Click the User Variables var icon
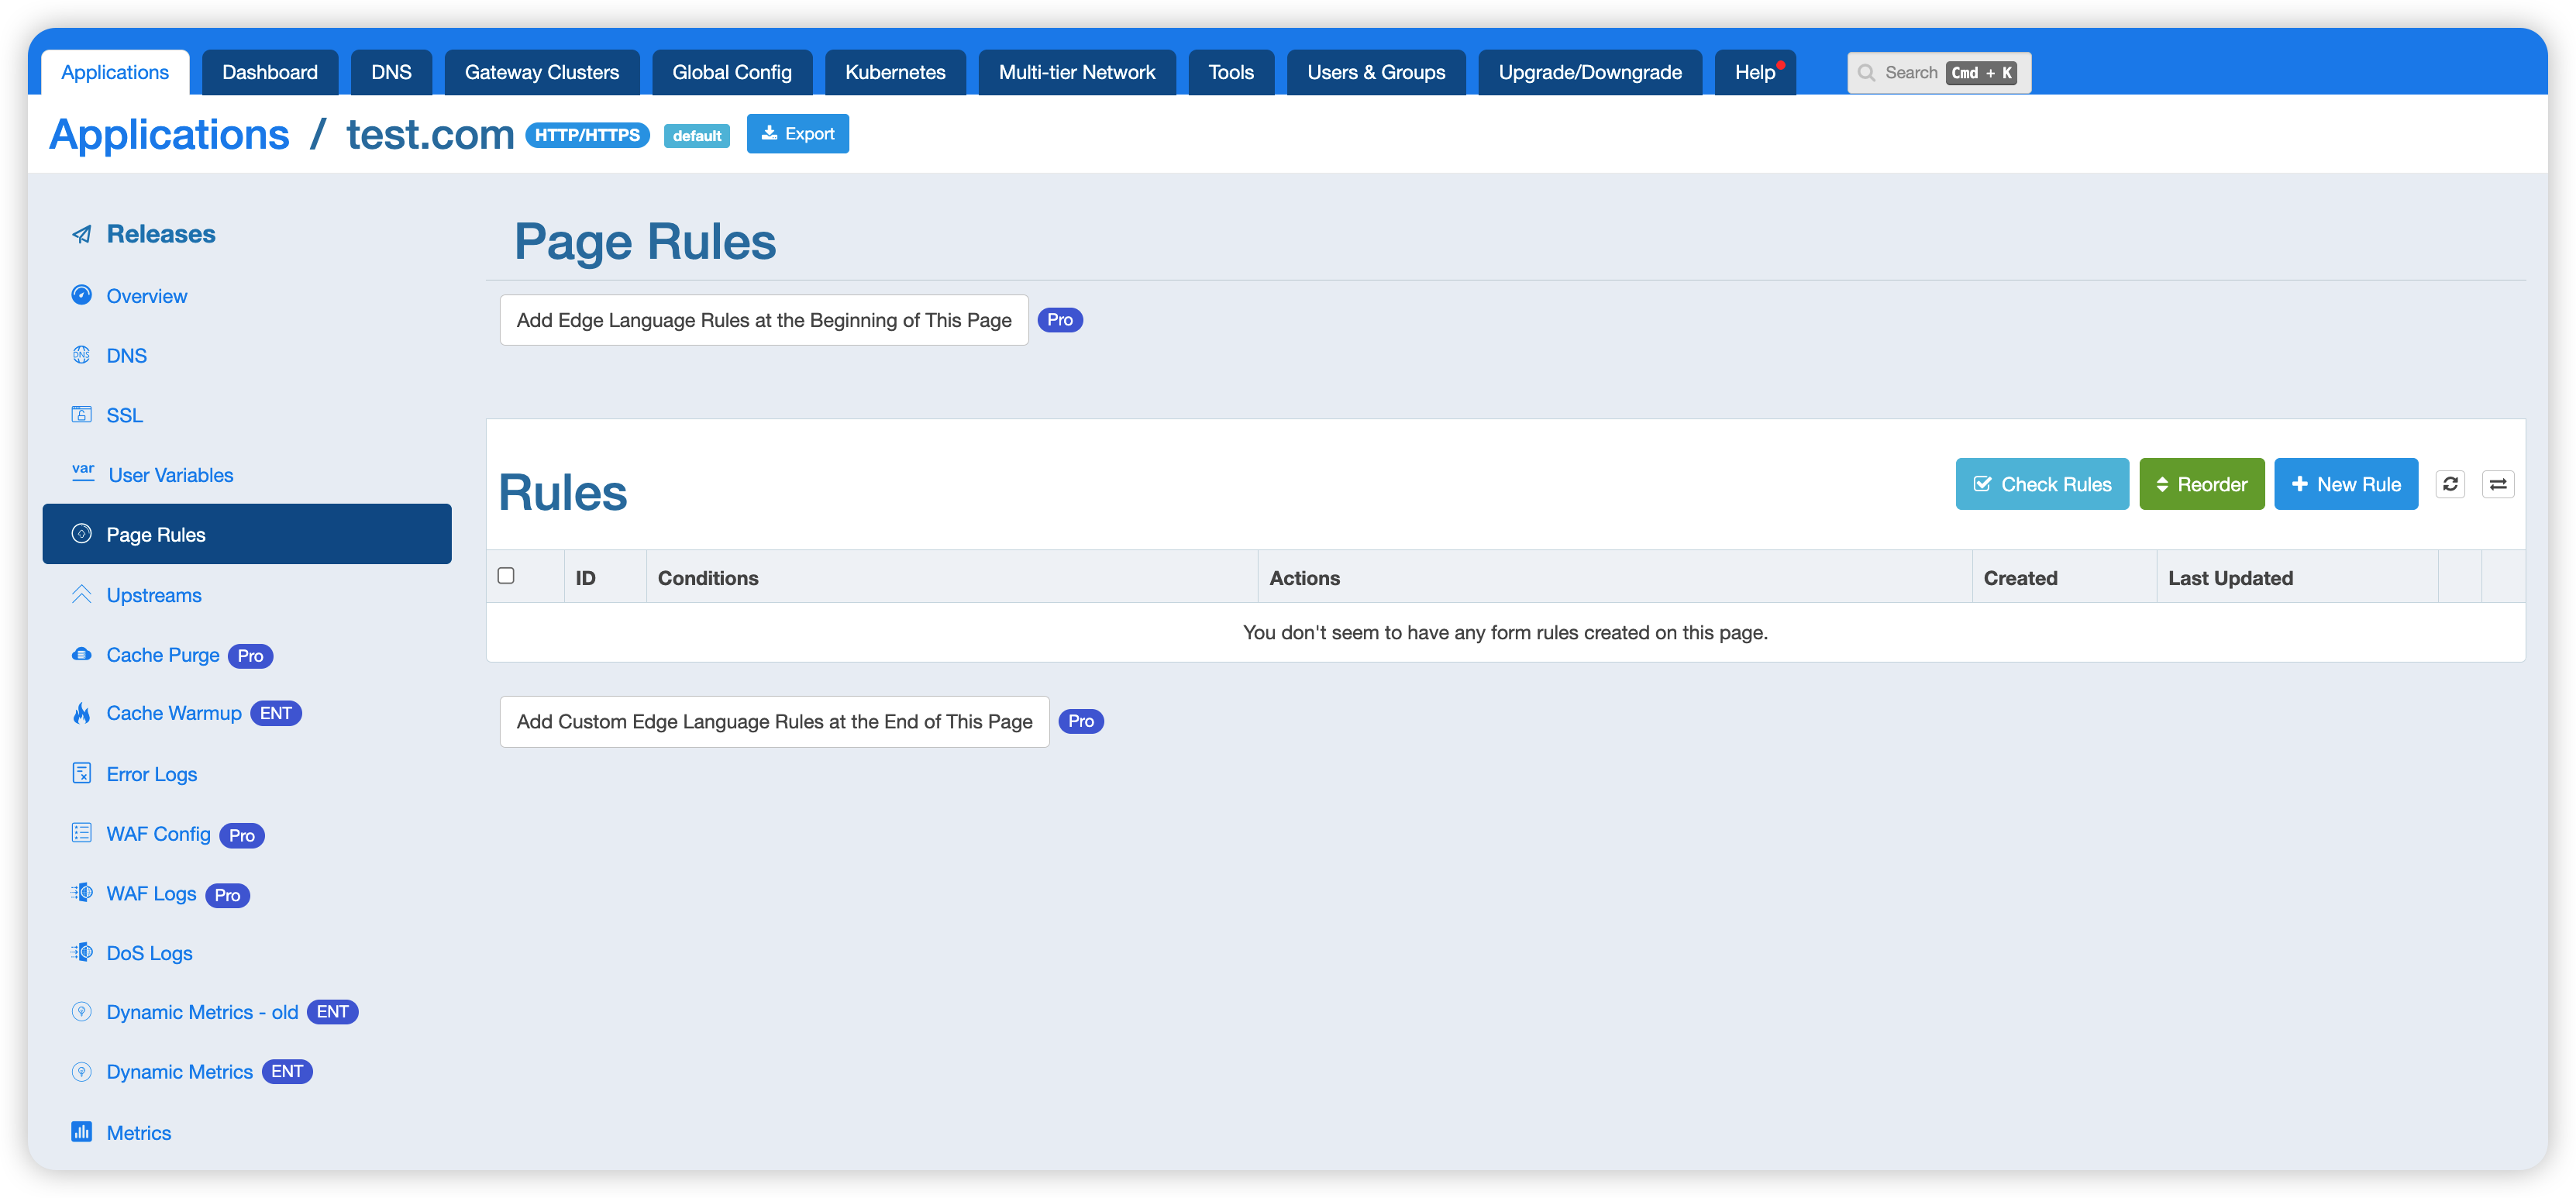 click(x=83, y=472)
